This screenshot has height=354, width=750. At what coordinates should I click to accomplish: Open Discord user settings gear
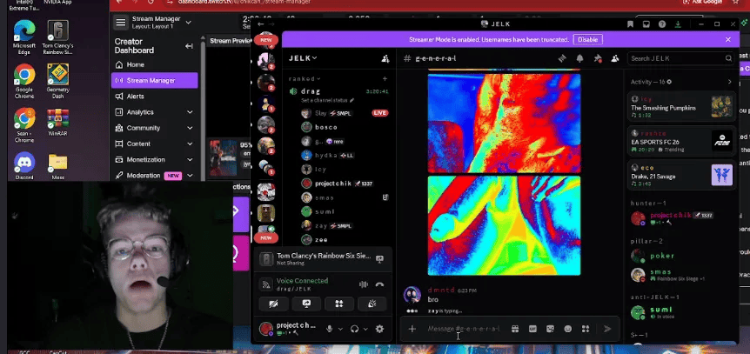point(379,329)
